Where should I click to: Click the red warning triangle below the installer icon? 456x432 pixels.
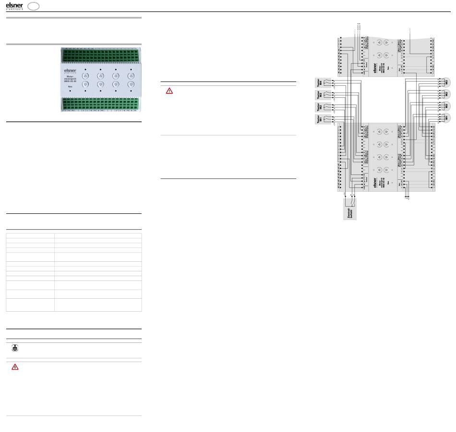click(15, 367)
